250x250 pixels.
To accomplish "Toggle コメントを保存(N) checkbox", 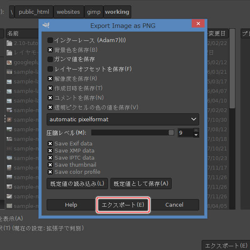I will [x=50, y=98].
